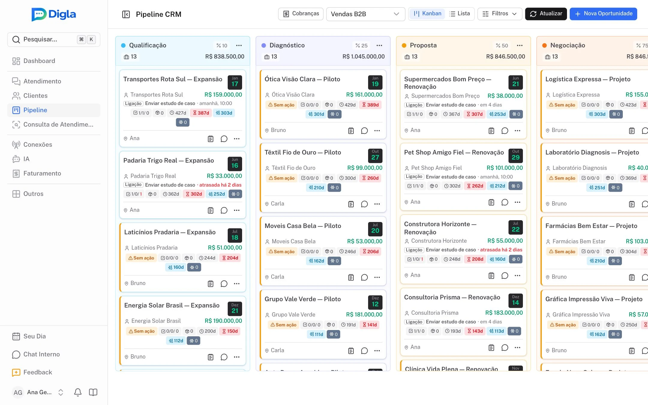Click Nova Oportunidade button
Image resolution: width=648 pixels, height=405 pixels.
coord(603,14)
